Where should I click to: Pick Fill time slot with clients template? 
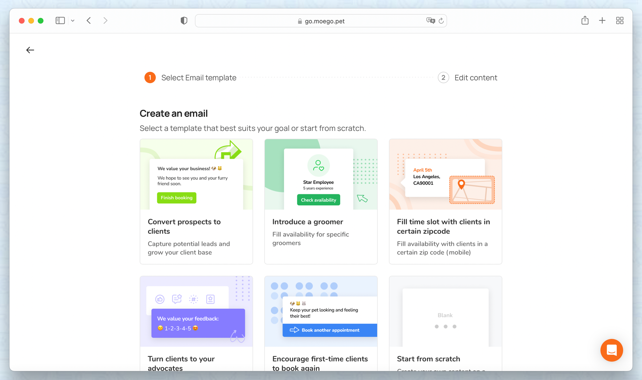(x=445, y=202)
